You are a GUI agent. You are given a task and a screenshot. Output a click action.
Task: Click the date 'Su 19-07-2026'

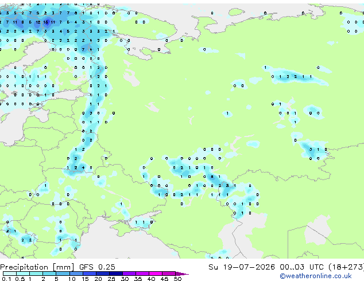point(242,267)
